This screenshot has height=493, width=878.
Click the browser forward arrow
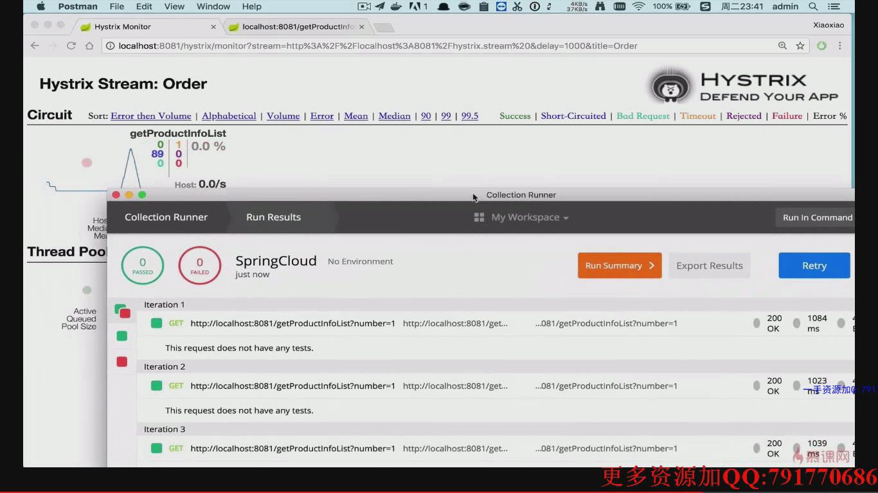tap(53, 46)
